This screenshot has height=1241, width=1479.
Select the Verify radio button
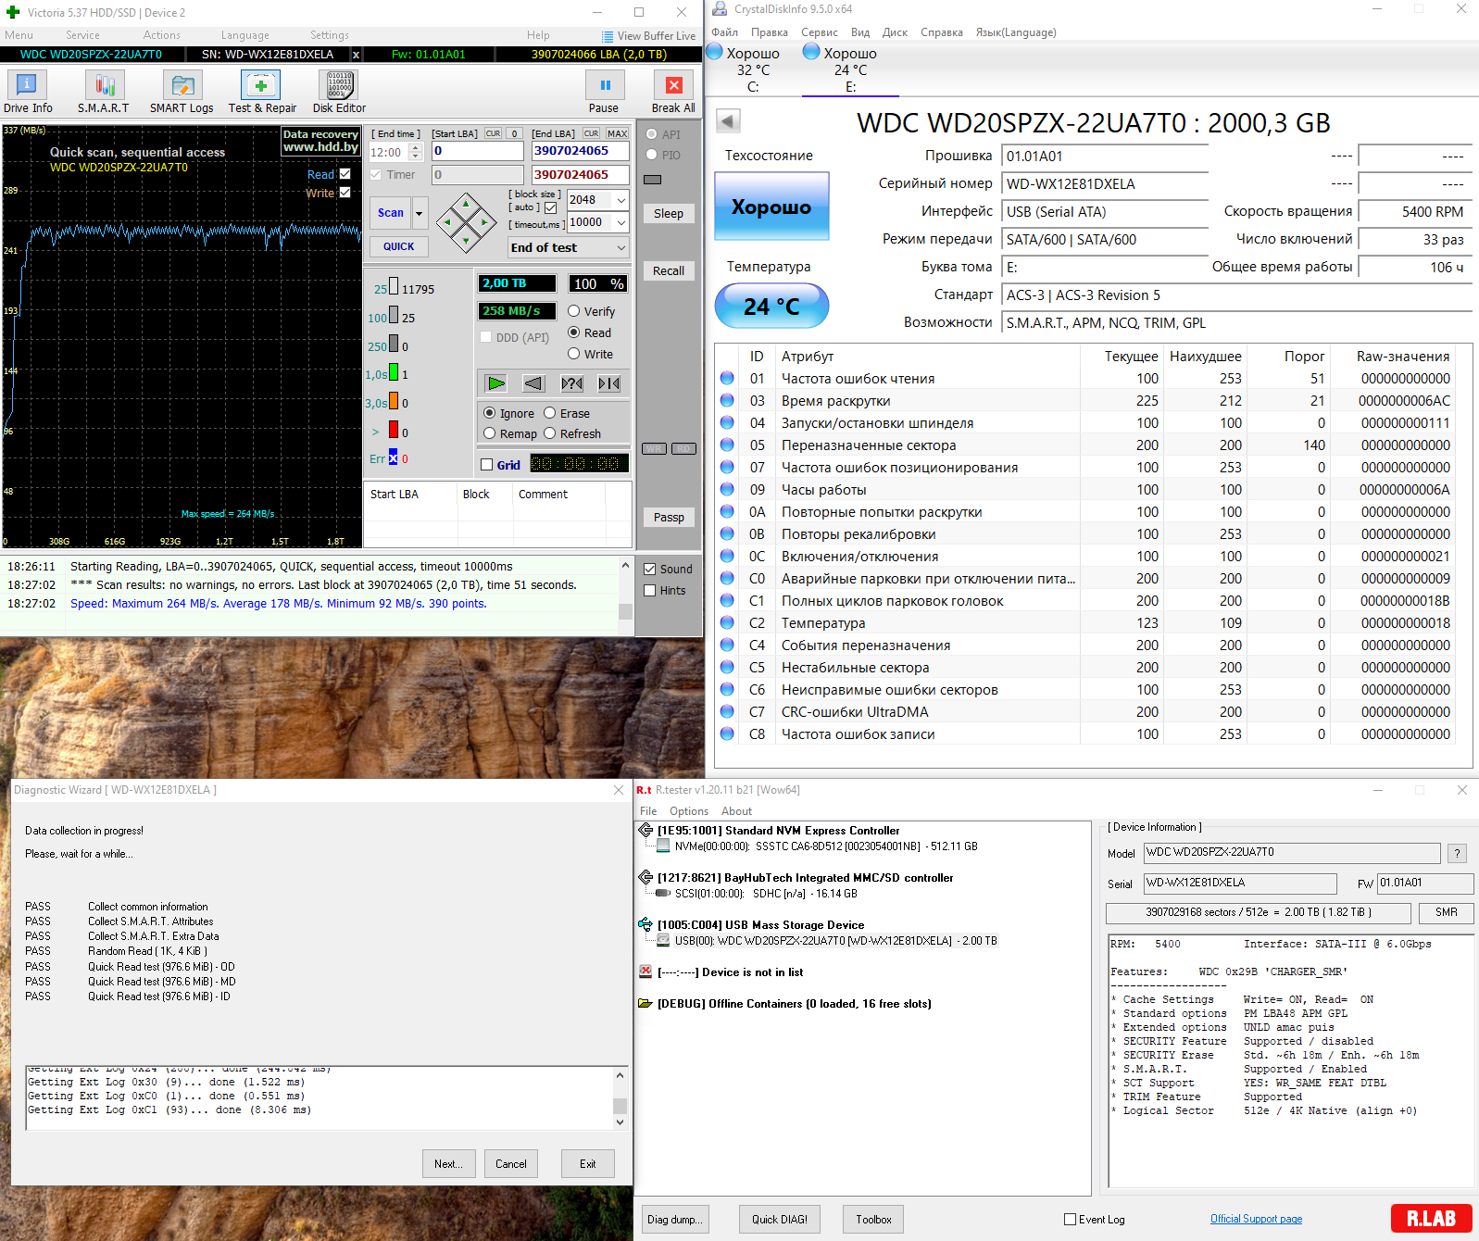pos(574,311)
